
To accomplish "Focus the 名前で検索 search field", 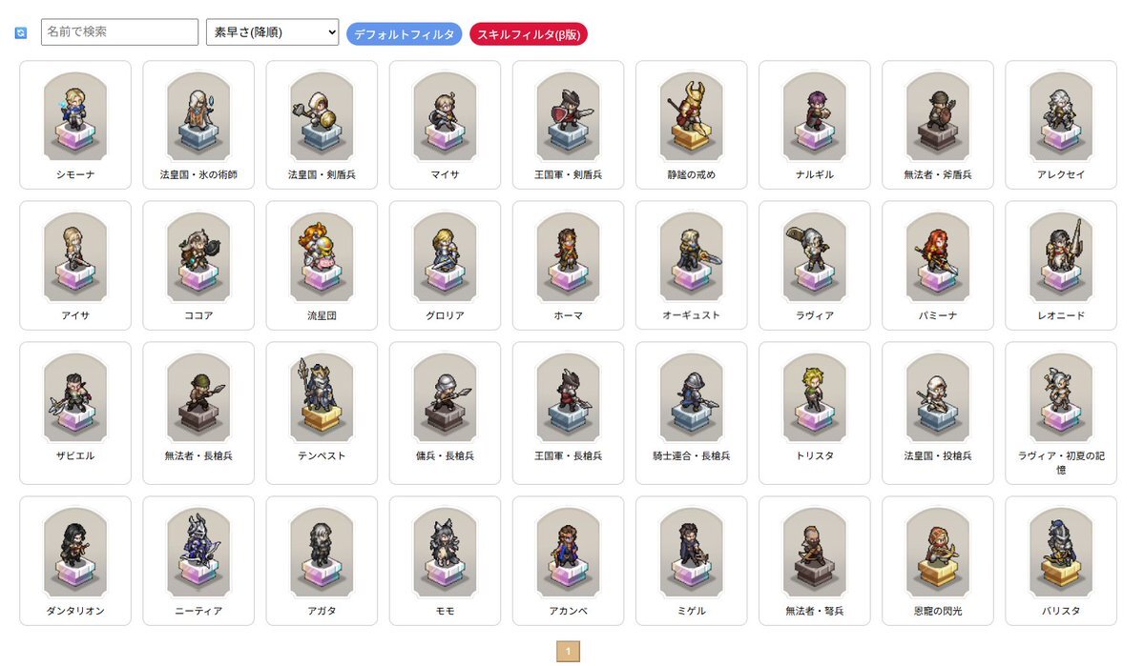I will point(119,32).
